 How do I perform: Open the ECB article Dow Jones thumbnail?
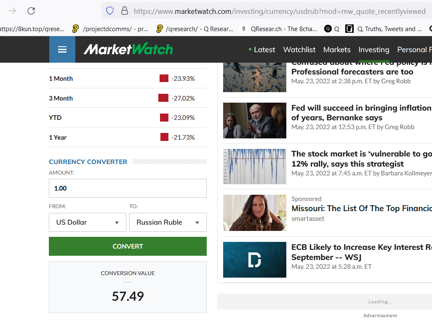coord(255,260)
